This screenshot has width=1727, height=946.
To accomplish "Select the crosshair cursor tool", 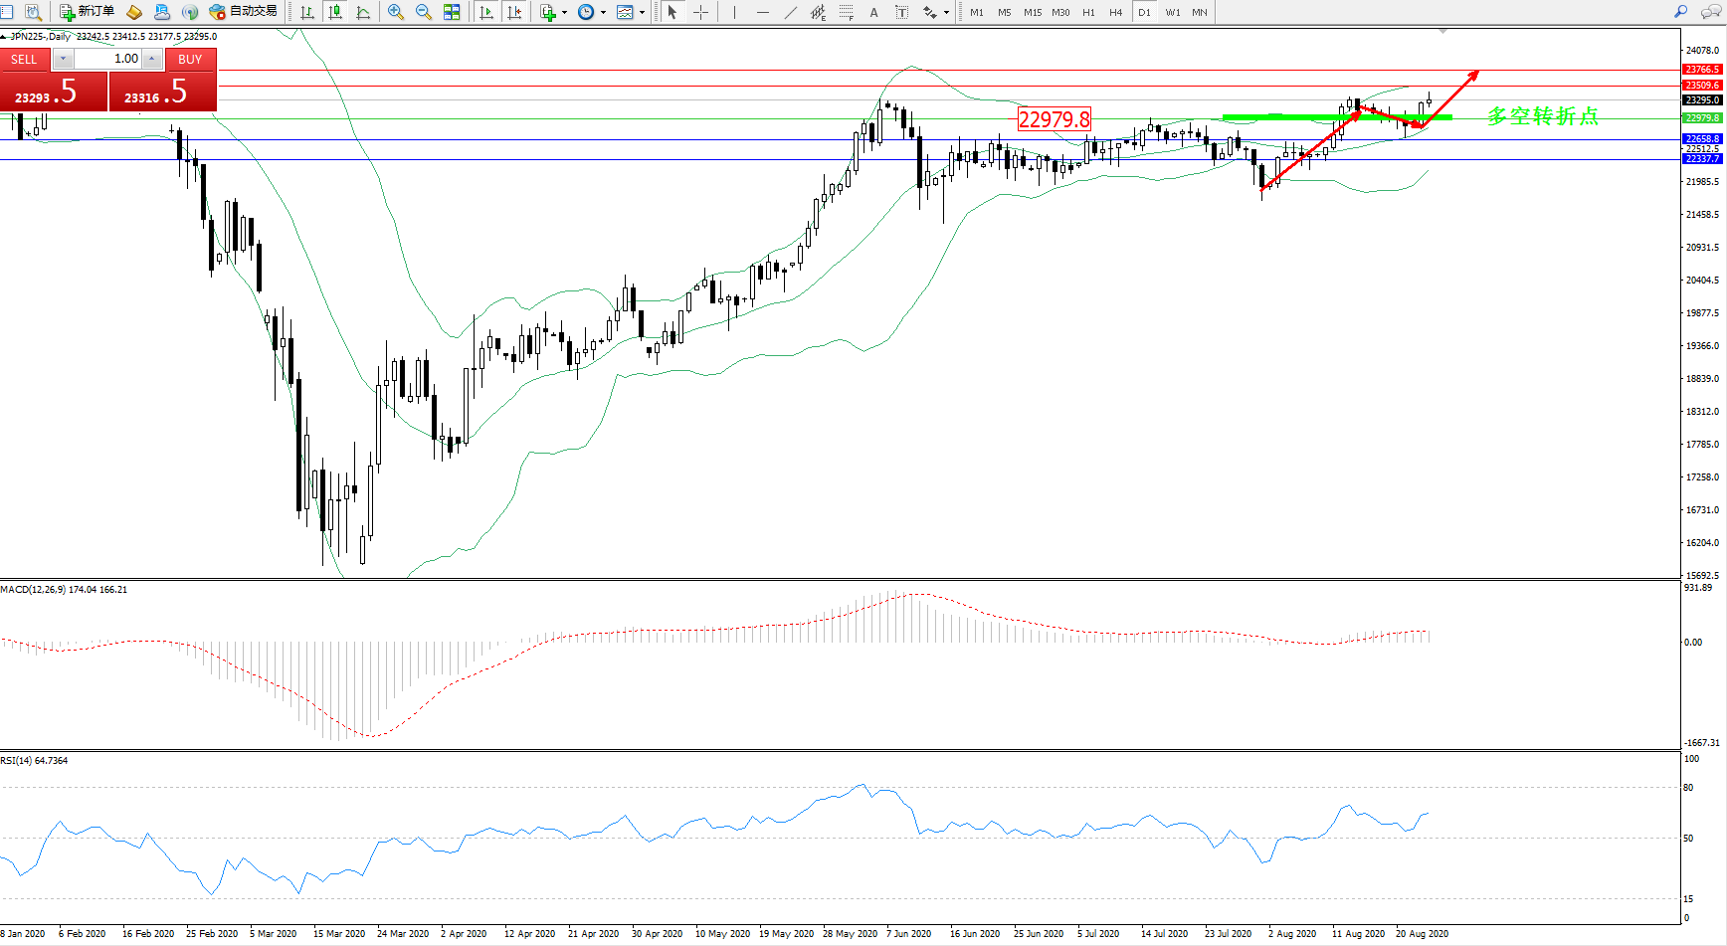I will (x=700, y=12).
